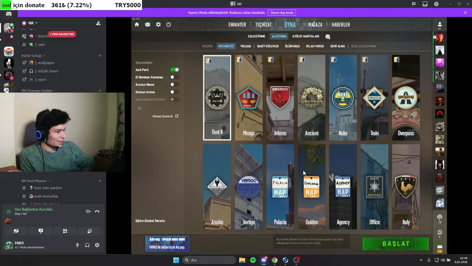The image size is (472, 266).
Task: Open external link icon next to Atölyeyi Ziyaret Et
Action: pos(177,116)
